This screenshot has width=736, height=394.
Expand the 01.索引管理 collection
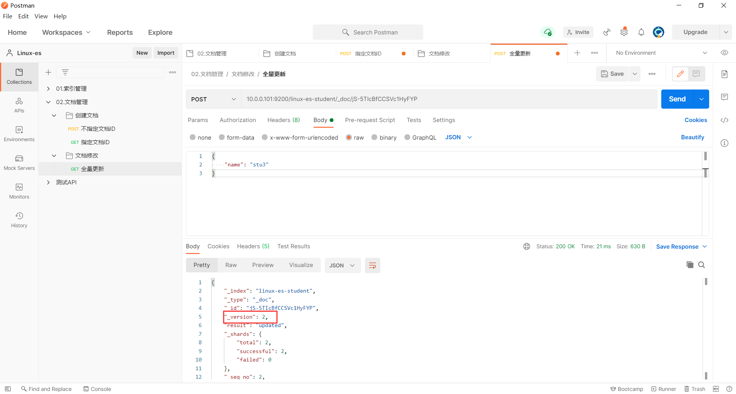pos(48,89)
